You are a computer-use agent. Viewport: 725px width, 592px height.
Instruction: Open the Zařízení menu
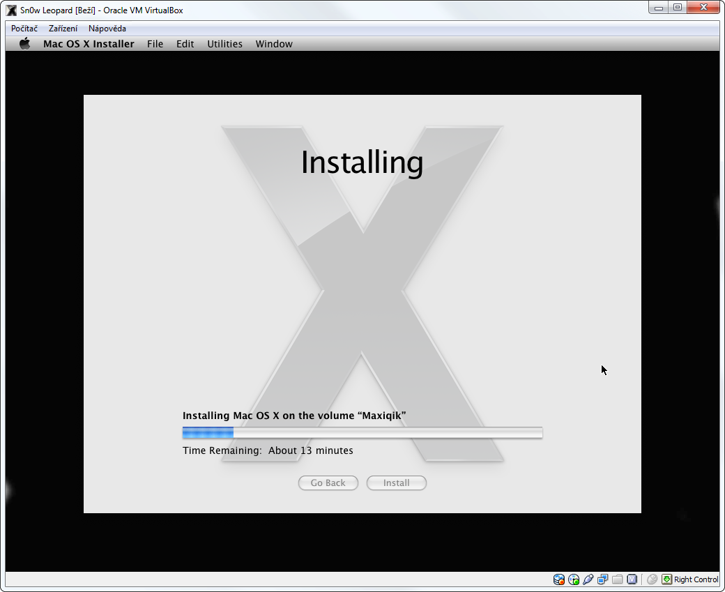click(x=63, y=28)
